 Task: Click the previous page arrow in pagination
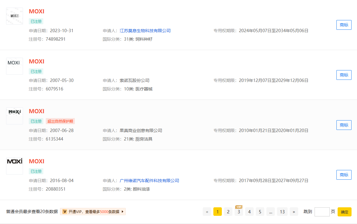207,212
